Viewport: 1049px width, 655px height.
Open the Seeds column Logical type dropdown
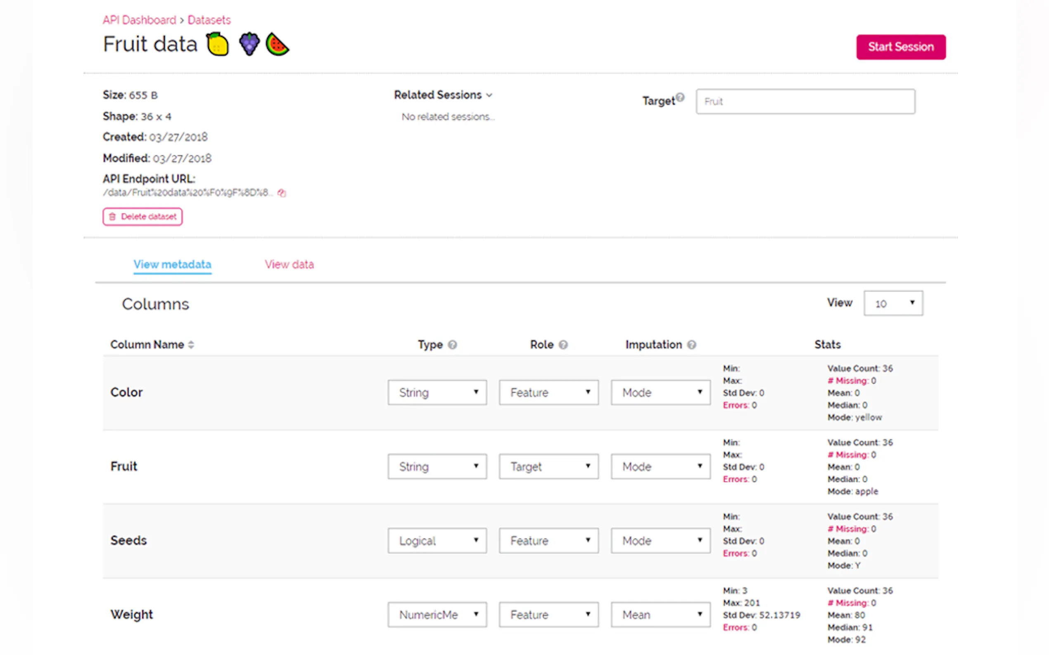[x=437, y=541]
